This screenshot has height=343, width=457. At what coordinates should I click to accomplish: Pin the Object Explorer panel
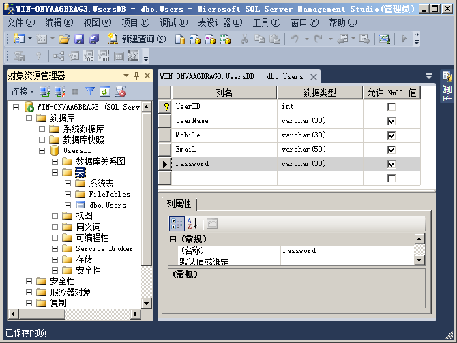[x=136, y=76]
